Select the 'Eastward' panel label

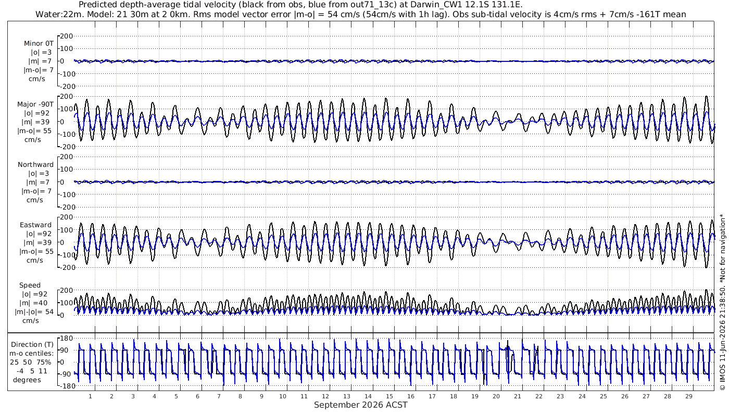coord(36,225)
